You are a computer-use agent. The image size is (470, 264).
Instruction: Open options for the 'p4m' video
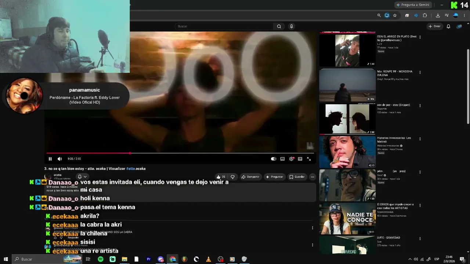click(x=420, y=172)
